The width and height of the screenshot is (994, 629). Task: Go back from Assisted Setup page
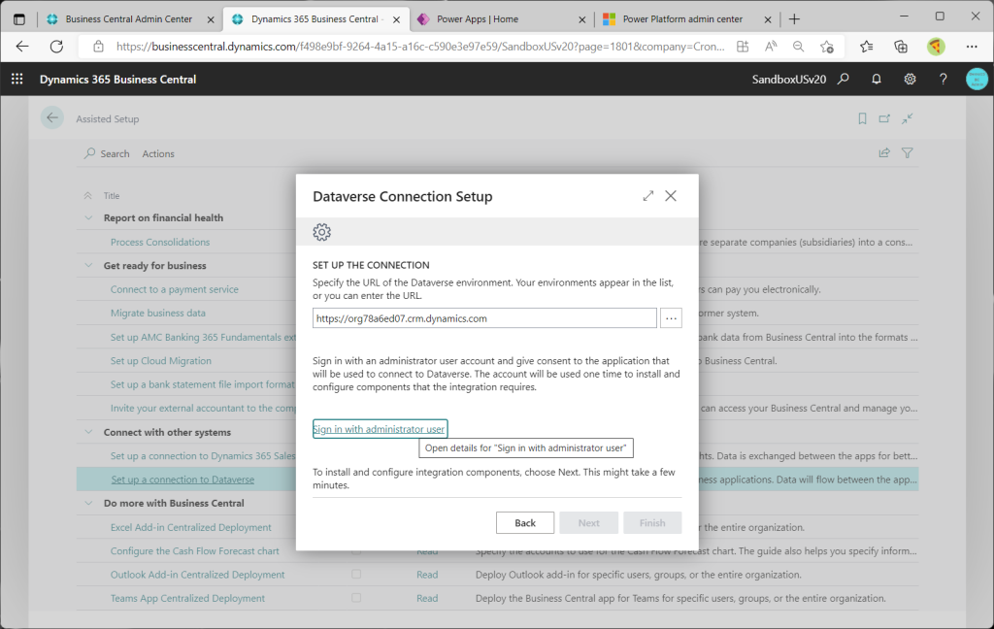[x=52, y=118]
